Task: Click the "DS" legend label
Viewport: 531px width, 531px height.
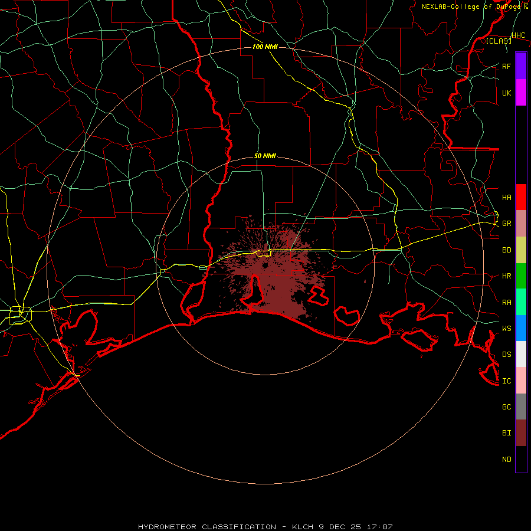Action: click(x=506, y=355)
